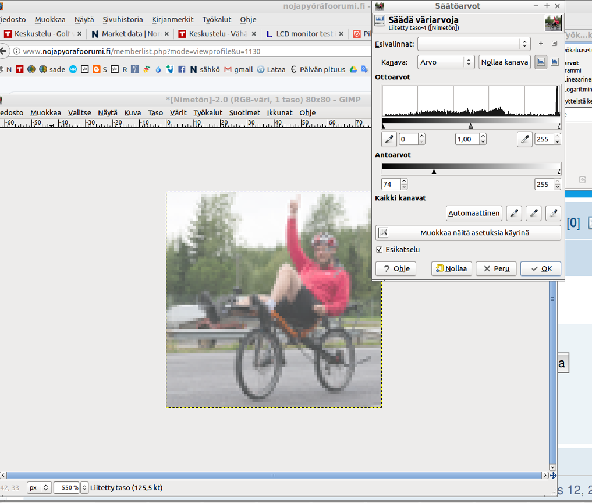Toggle the Esikatselu preview checkbox
This screenshot has height=503, width=592.
380,250
